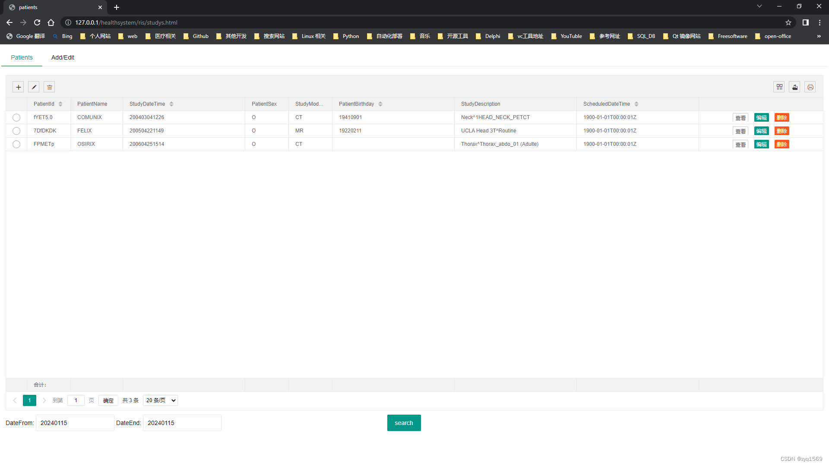Click orange 删除 button for OSIRIX row

(x=782, y=144)
